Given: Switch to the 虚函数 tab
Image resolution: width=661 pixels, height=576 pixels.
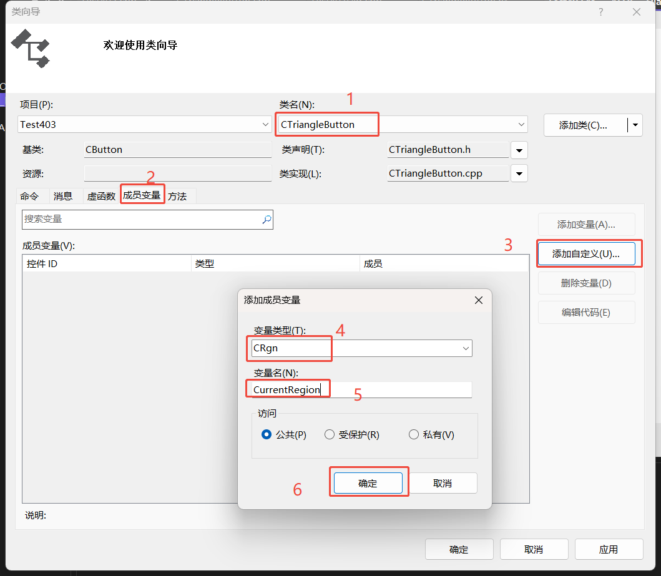Looking at the screenshot, I should pos(102,195).
